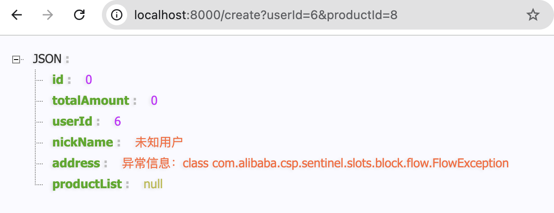
Task: Select the address key
Action: tap(76, 163)
